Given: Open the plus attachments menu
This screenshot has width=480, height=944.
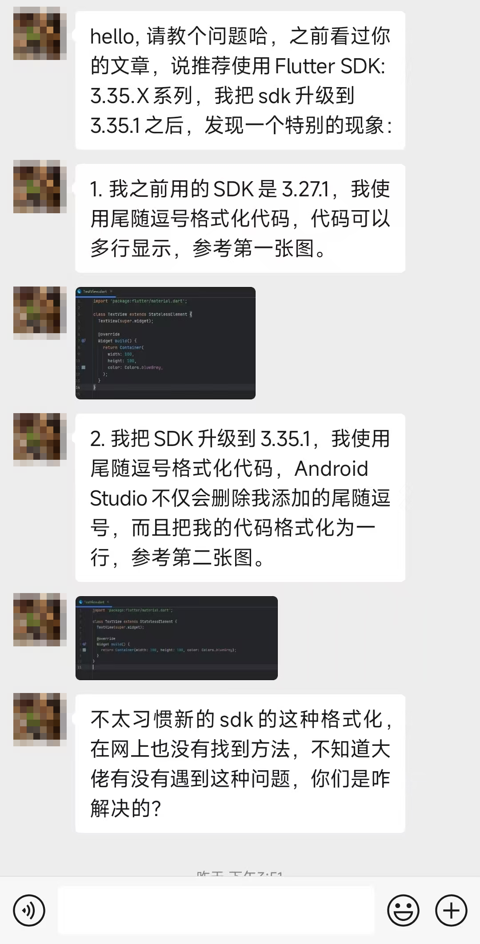Looking at the screenshot, I should pos(451,910).
